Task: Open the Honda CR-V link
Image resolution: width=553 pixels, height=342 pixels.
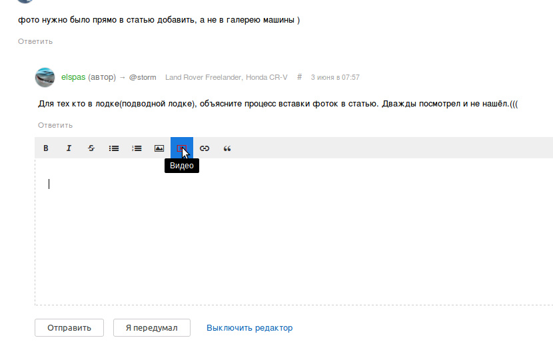Action: pos(267,77)
